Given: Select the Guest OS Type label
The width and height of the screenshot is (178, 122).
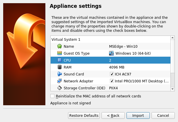Looking at the screenshot, I should tap(76, 53).
